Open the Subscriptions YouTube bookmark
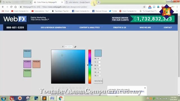 click(40, 11)
